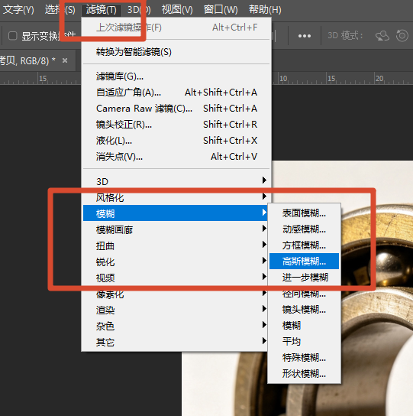Choose 镜头校正(R)...

pyautogui.click(x=176, y=125)
